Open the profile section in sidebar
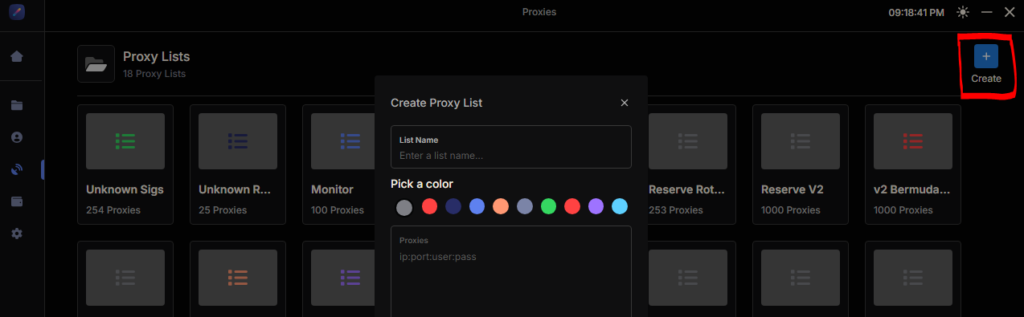Image resolution: width=1024 pixels, height=317 pixels. [x=16, y=137]
